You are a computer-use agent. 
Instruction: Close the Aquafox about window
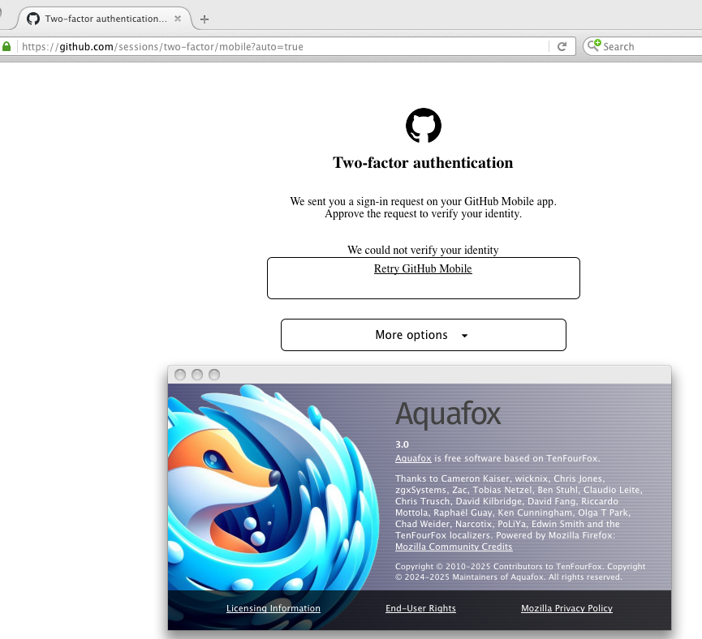(x=180, y=375)
